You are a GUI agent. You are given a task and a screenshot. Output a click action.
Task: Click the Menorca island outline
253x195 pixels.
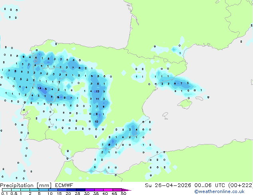200,98
